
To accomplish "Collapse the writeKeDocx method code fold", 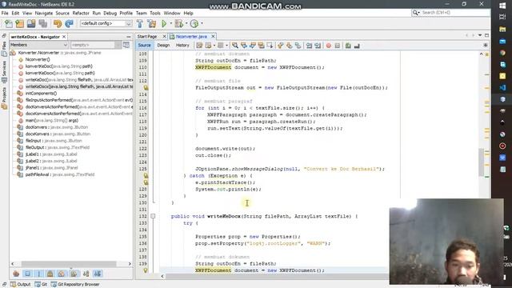I will pos(153,216).
